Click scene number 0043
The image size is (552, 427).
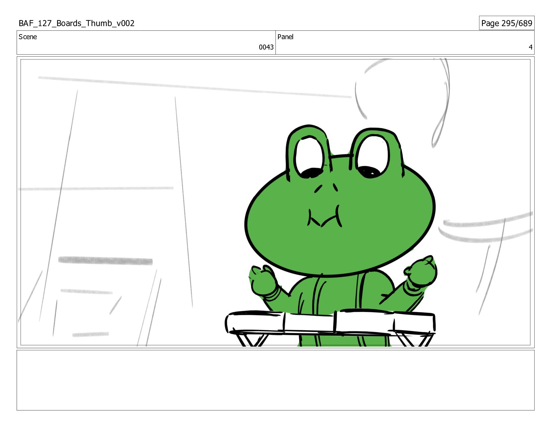point(266,47)
